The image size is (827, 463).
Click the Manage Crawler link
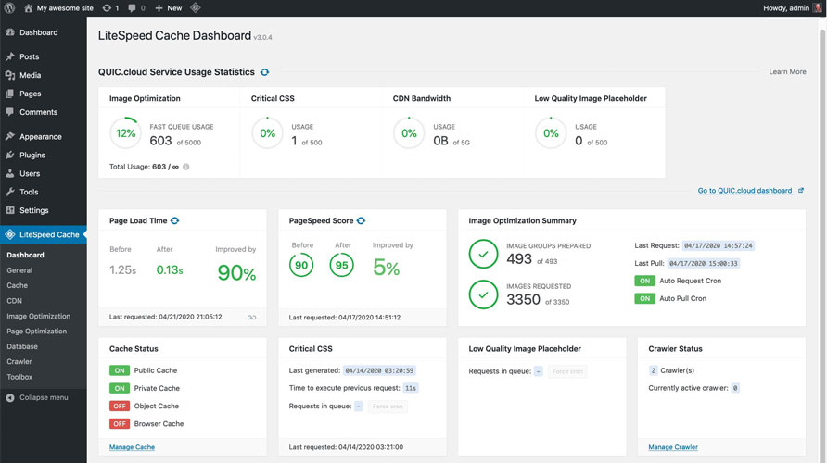tap(673, 447)
